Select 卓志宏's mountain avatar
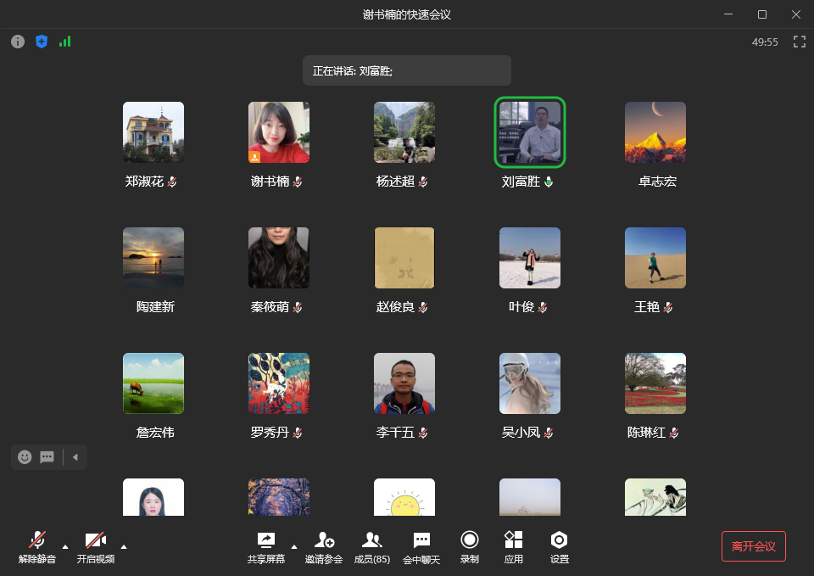Image resolution: width=814 pixels, height=576 pixels. [x=655, y=132]
